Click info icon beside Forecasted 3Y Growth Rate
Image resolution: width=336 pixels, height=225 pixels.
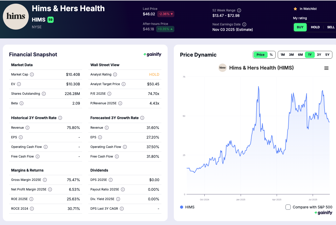(142, 118)
